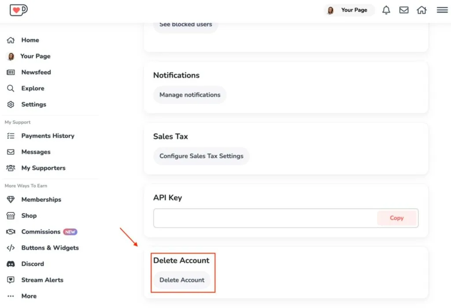Click the Explore magnifying glass icon

[11, 88]
